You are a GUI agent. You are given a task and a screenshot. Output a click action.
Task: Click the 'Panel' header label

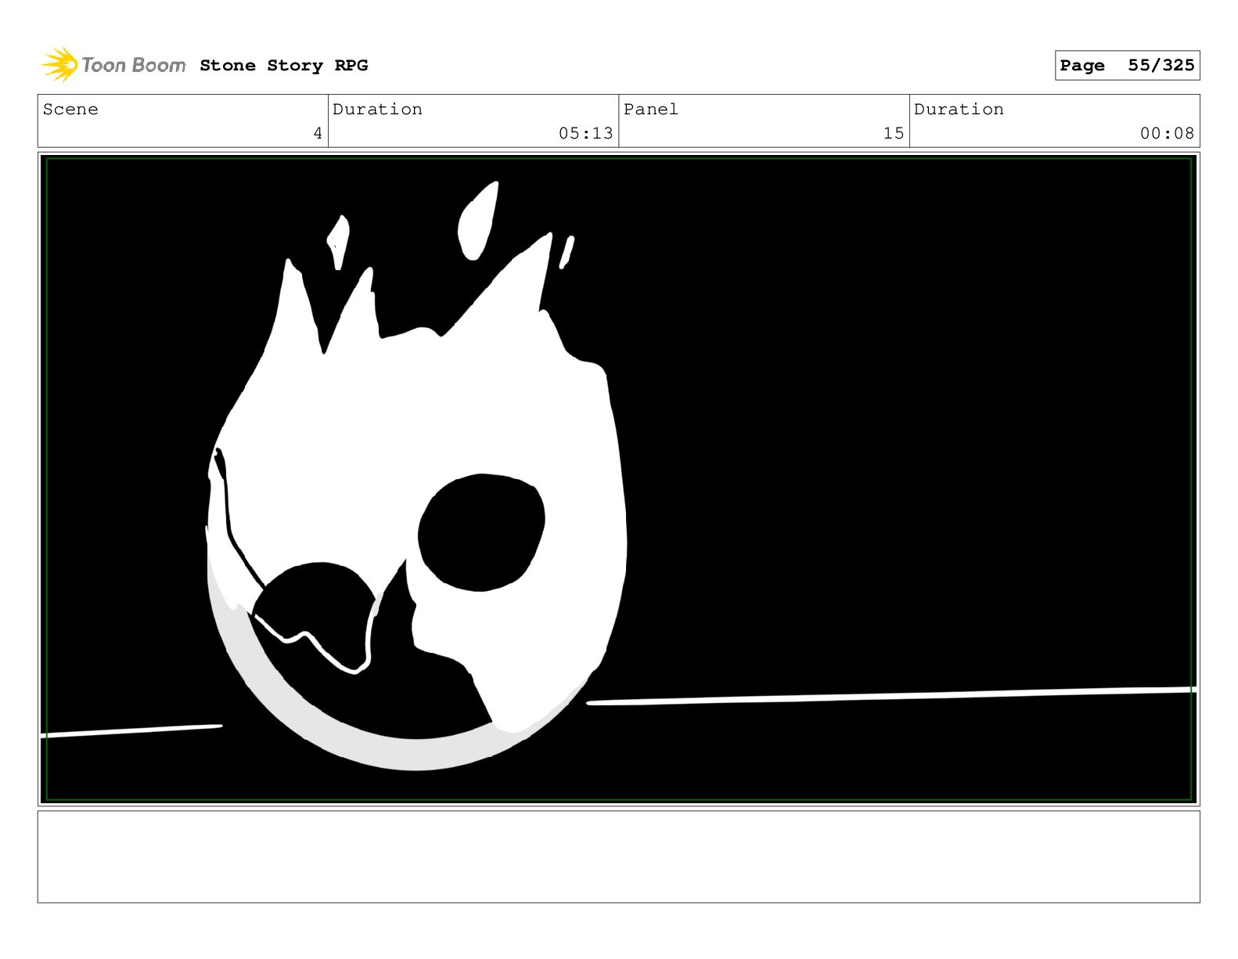tap(651, 109)
